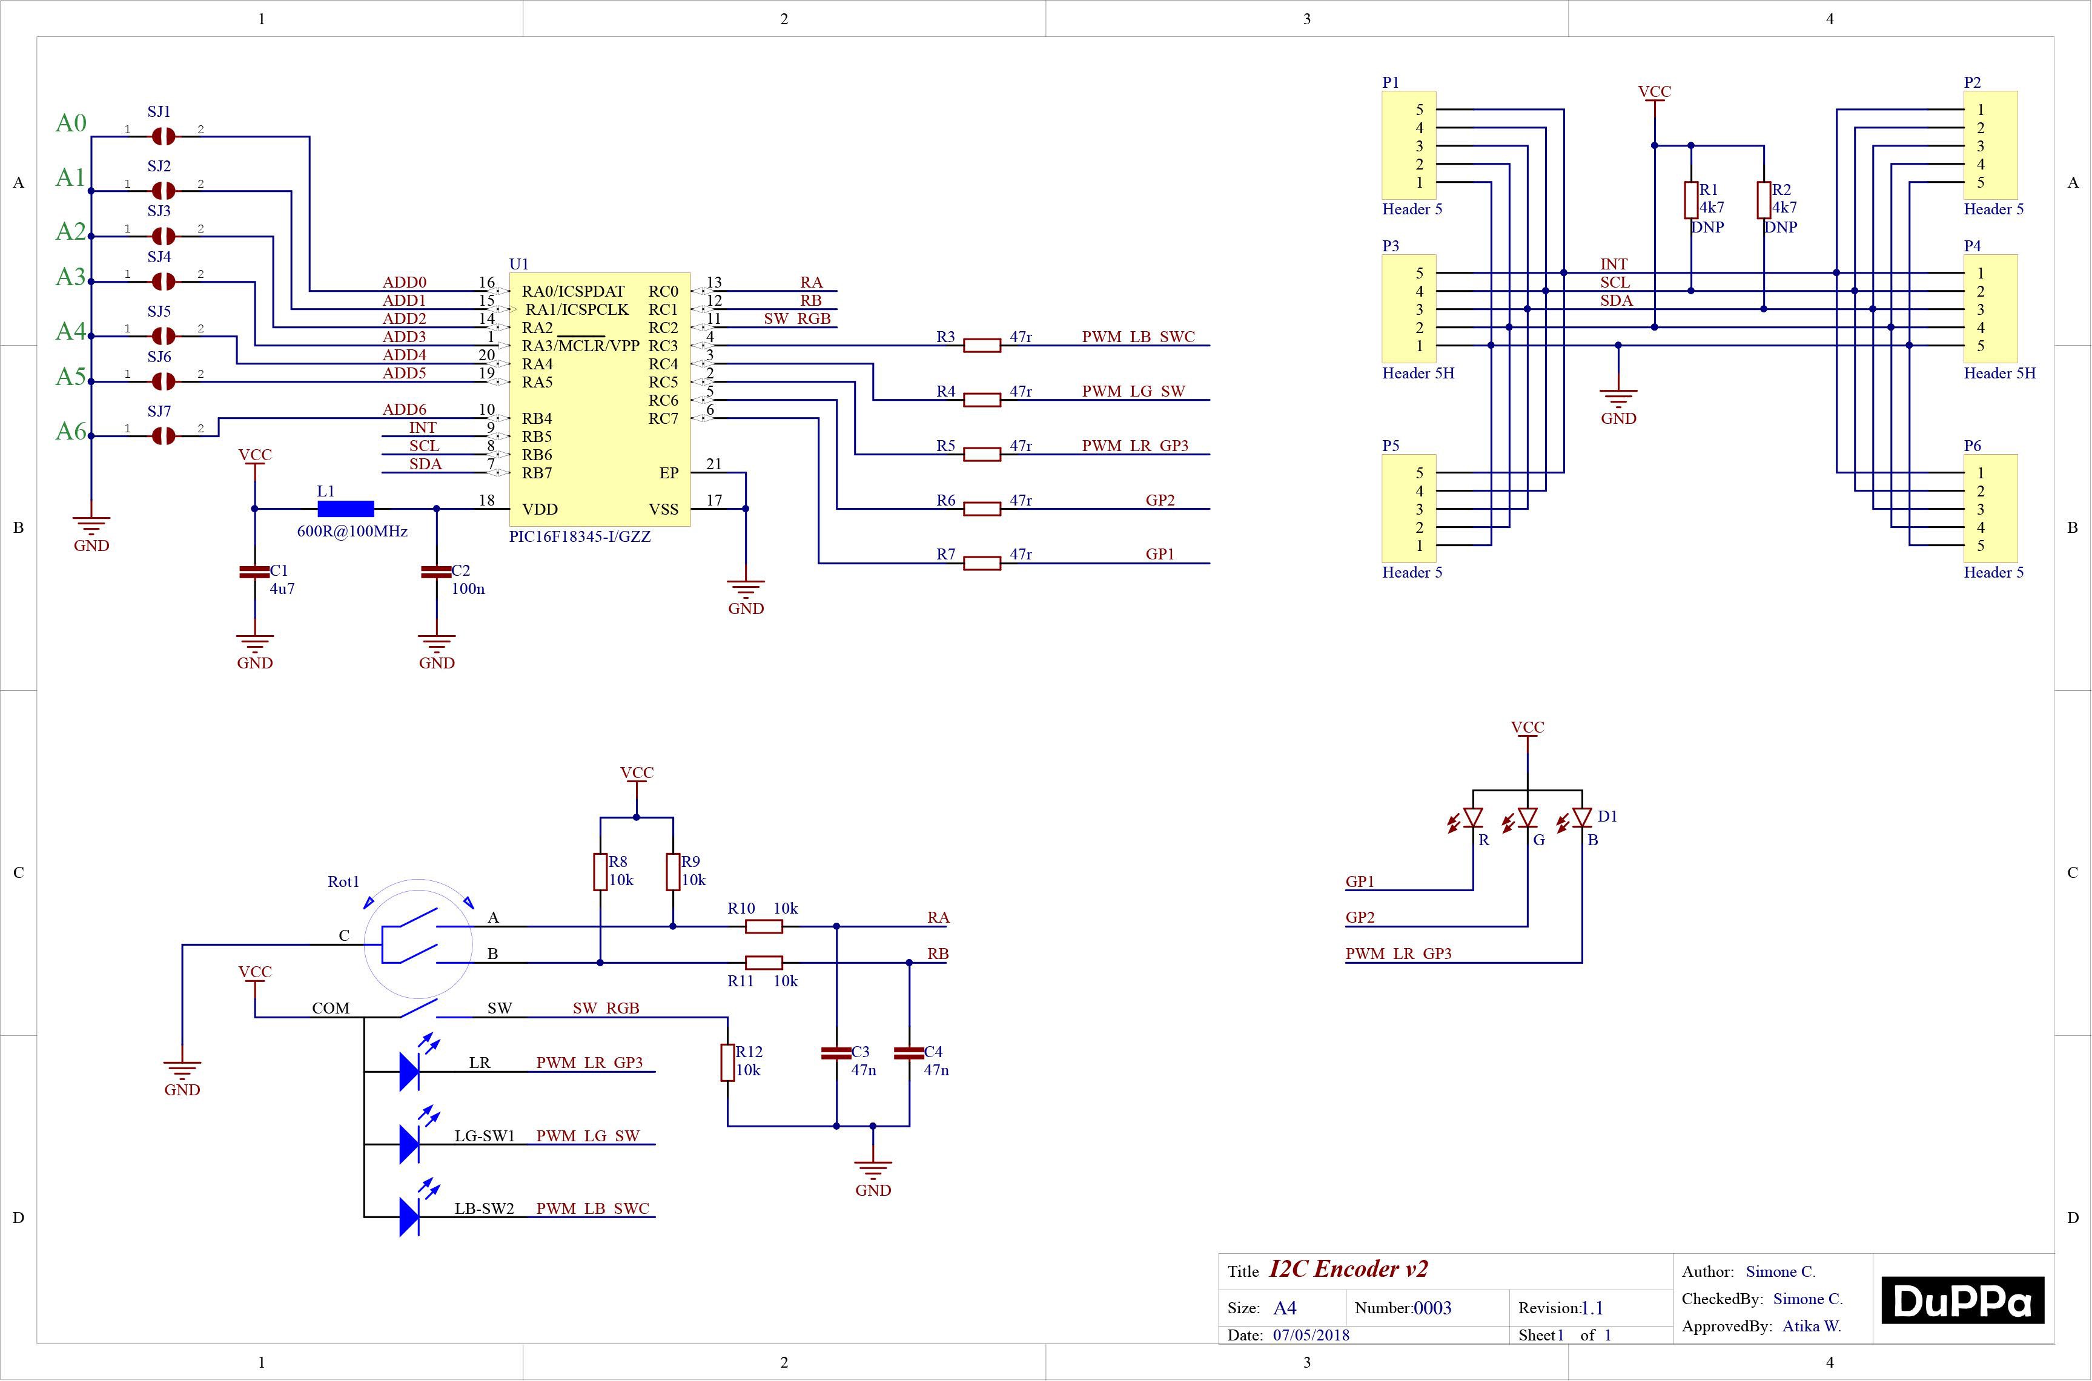
Task: Click the 600R@100MHz value text
Action: click(x=353, y=532)
